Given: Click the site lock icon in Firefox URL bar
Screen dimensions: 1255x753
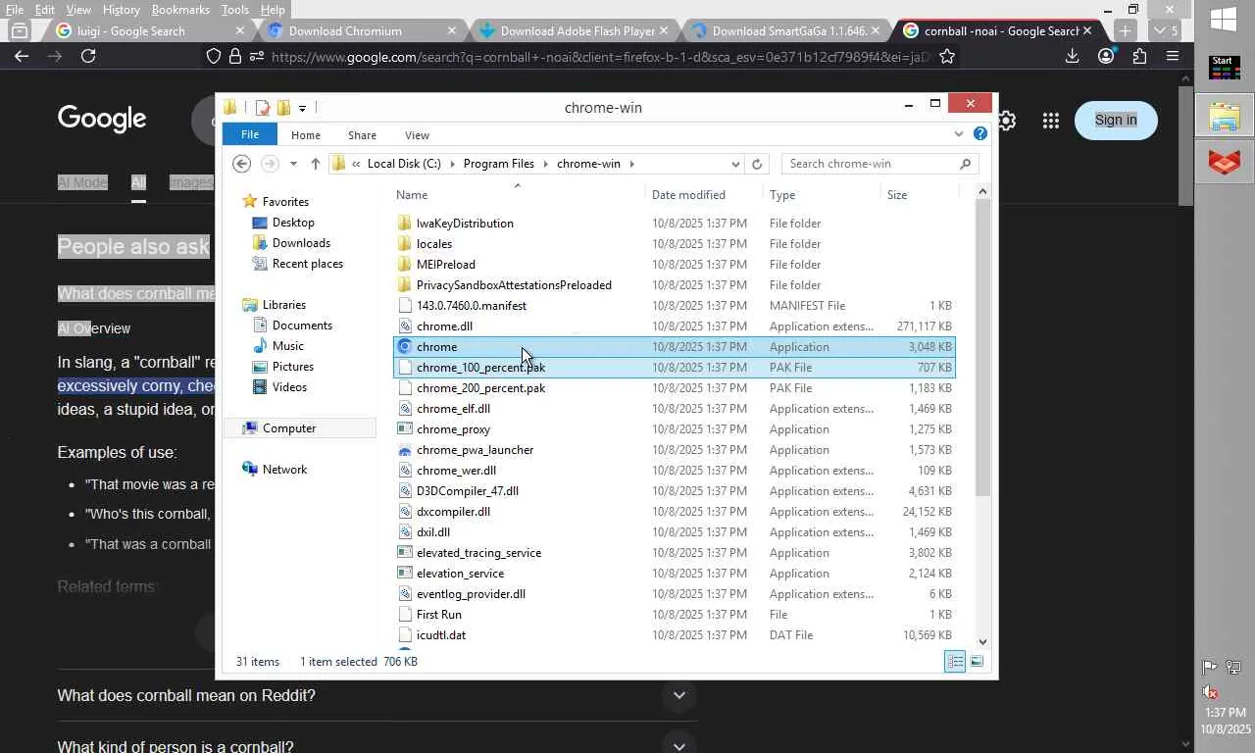Looking at the screenshot, I should coord(234,56).
